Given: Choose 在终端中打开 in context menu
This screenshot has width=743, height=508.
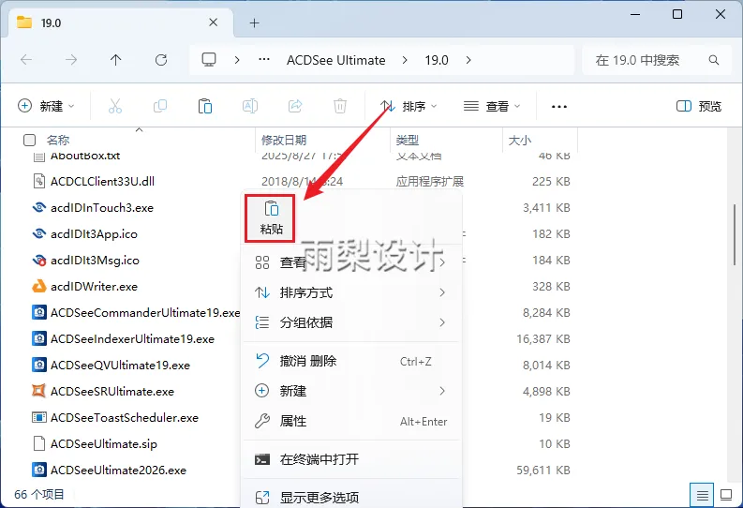Looking at the screenshot, I should (350, 459).
